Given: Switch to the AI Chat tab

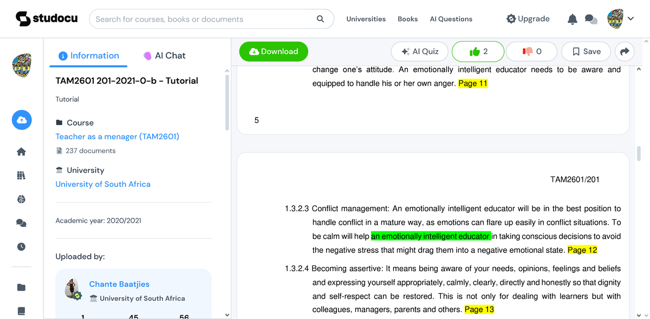Looking at the screenshot, I should click(x=164, y=55).
